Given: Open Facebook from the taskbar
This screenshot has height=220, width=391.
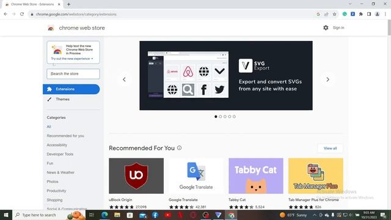Looking at the screenshot, I should pyautogui.click(x=155, y=215).
